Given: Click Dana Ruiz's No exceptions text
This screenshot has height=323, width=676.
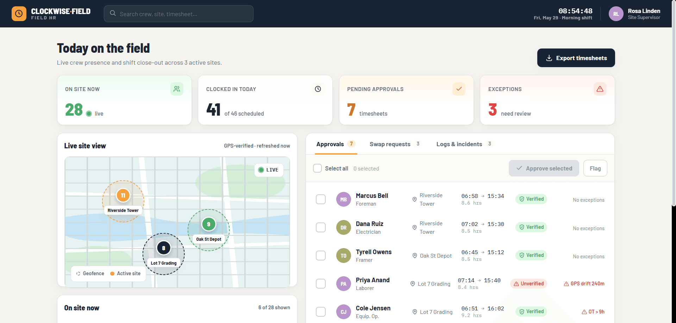Looking at the screenshot, I should 588,228.
